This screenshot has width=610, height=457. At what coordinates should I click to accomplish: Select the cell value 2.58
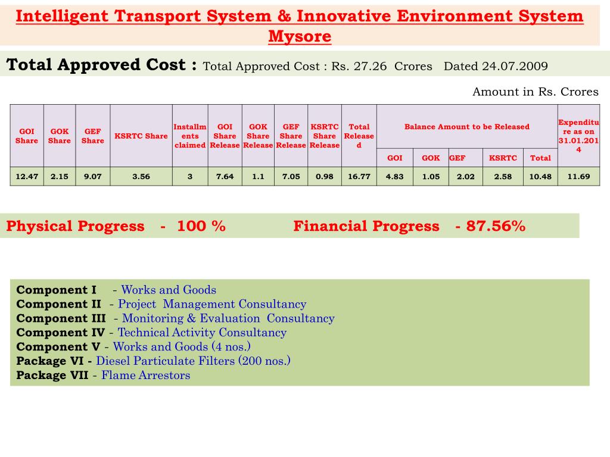point(503,176)
